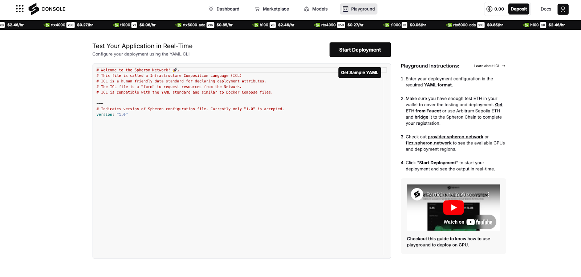Open the Docs link

coord(546,9)
